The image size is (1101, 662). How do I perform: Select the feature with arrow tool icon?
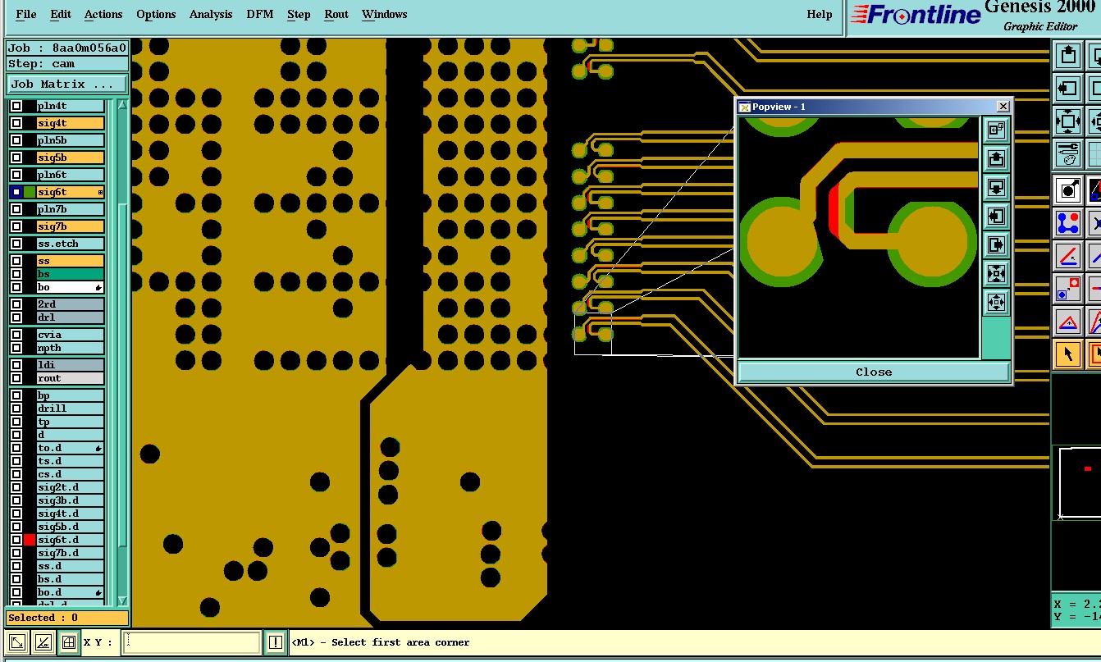[x=1067, y=191]
